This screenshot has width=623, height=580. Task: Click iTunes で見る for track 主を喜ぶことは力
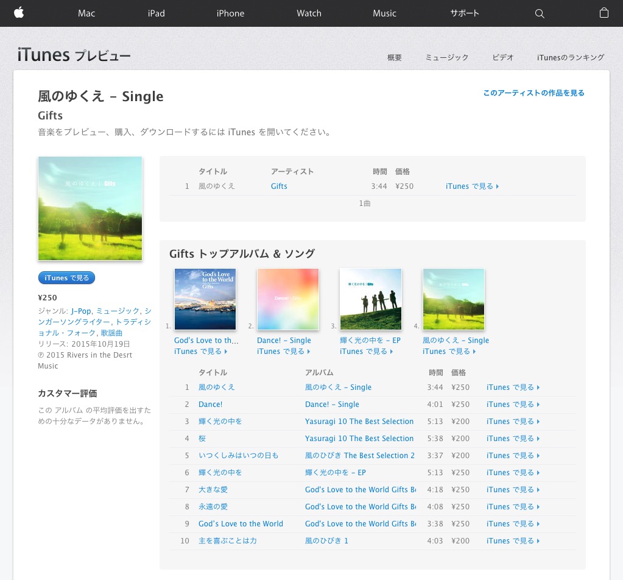[513, 541]
